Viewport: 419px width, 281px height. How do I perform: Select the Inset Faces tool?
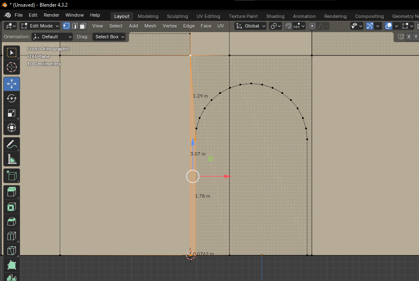pyautogui.click(x=12, y=207)
